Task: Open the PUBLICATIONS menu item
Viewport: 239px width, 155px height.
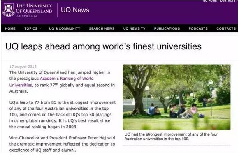Action: pos(167,28)
